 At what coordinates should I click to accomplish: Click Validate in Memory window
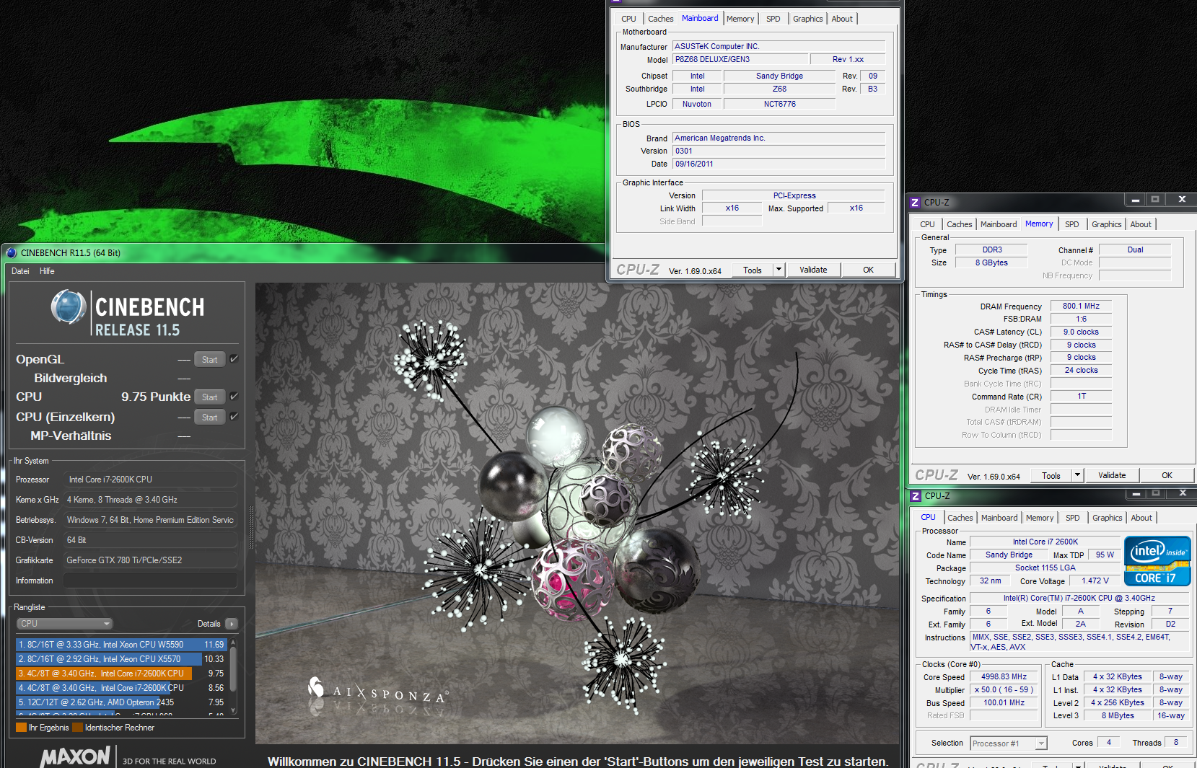pos(1112,475)
